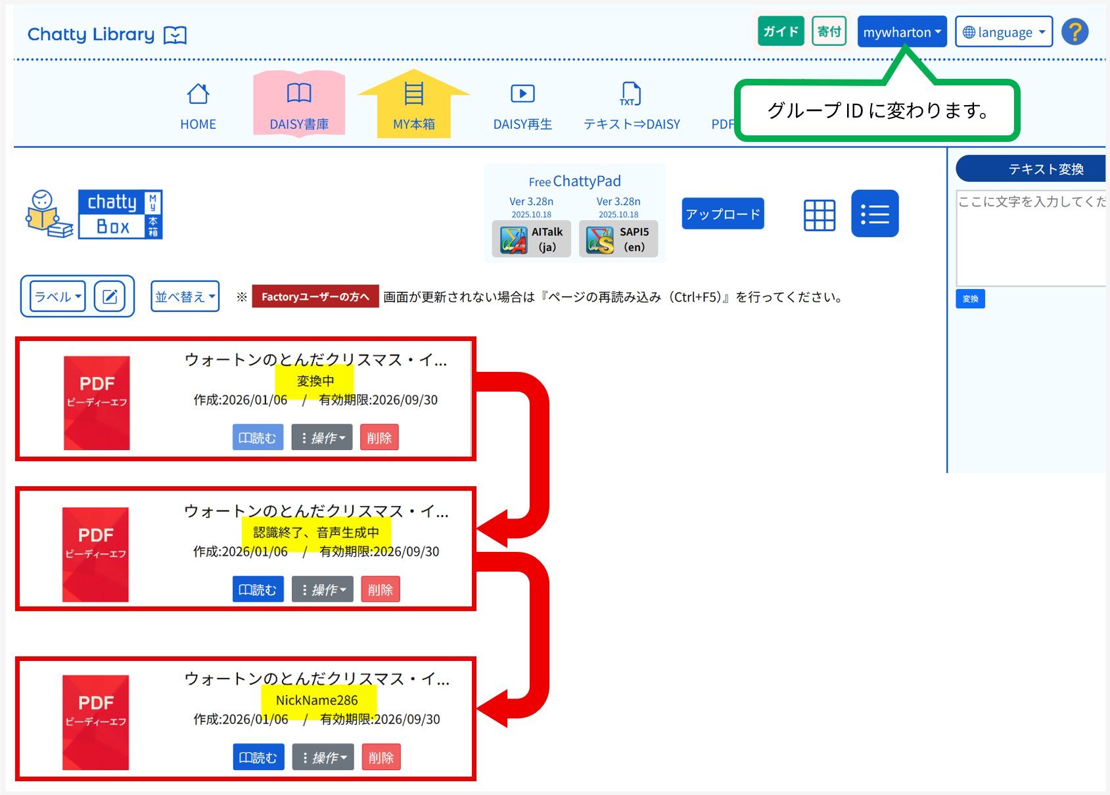The height and width of the screenshot is (795, 1110).
Task: Download ChattyPad AITalk (ja) version
Action: [x=531, y=239]
